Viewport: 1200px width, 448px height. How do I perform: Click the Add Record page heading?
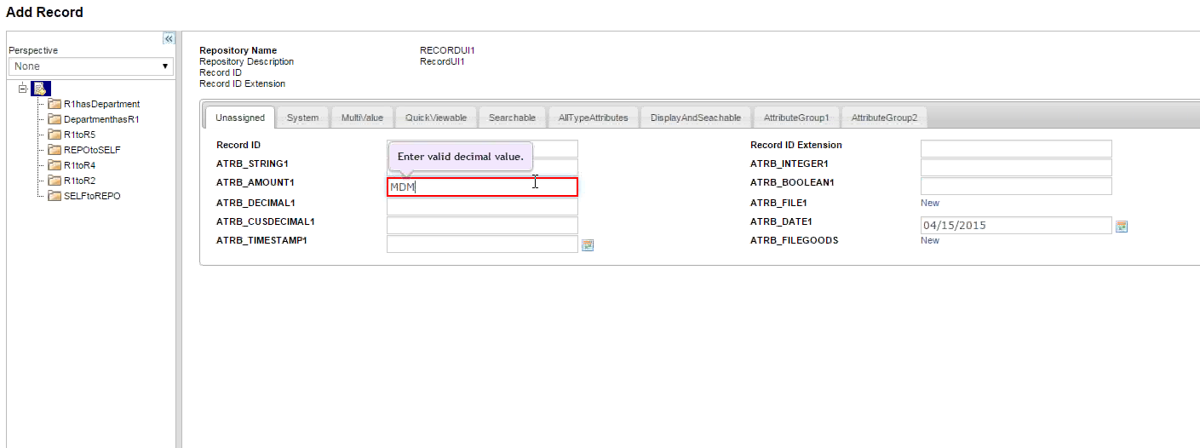44,12
